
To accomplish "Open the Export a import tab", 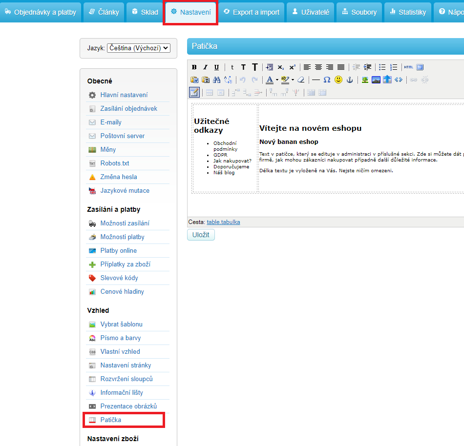I will click(252, 12).
